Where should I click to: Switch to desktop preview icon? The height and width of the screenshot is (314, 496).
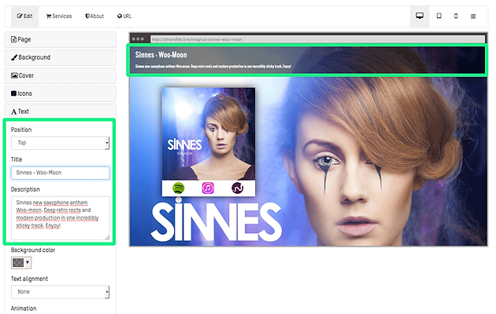[x=420, y=16]
